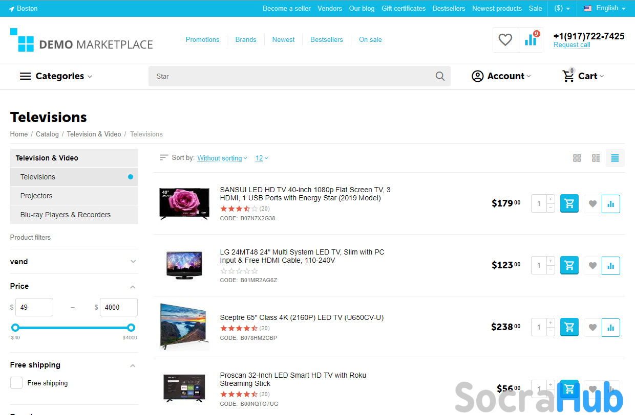This screenshot has height=415, width=635.
Task: Open the items per page 12 dropdown
Action: coord(262,158)
